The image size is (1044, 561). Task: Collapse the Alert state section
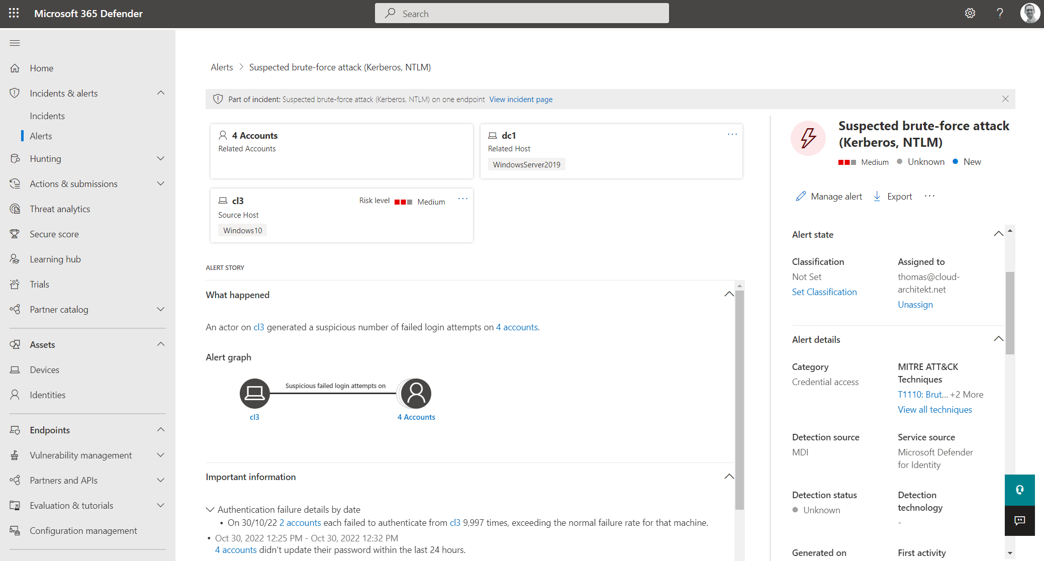click(x=998, y=234)
